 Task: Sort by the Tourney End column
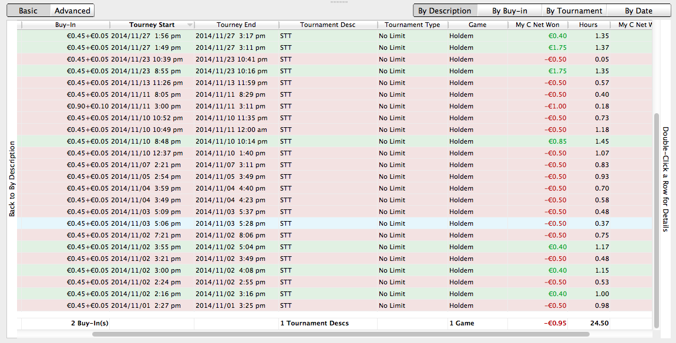(236, 25)
